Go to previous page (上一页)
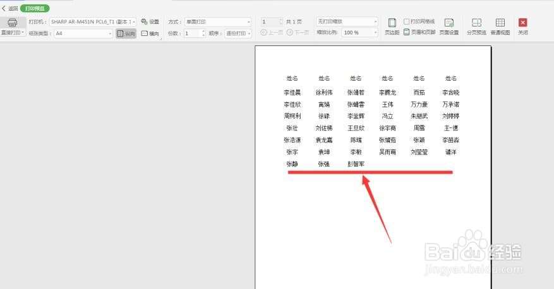The height and width of the screenshot is (289, 554). [x=272, y=32]
